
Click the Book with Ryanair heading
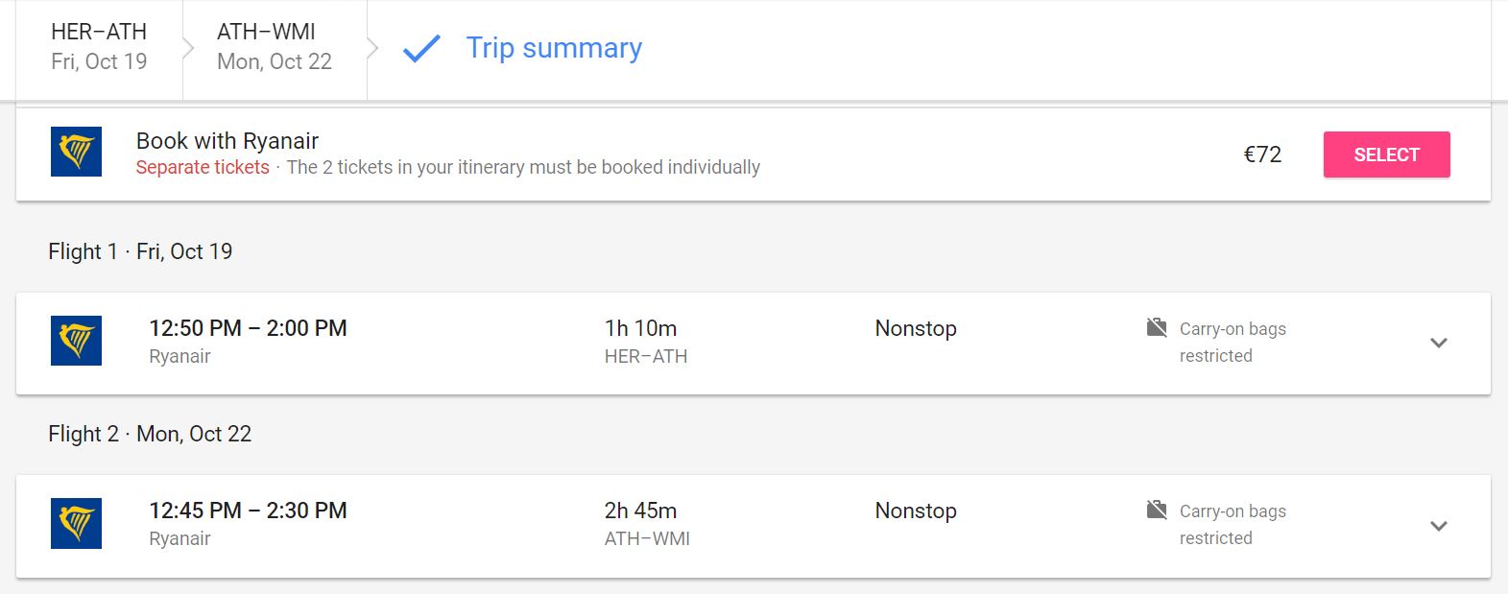[x=227, y=140]
